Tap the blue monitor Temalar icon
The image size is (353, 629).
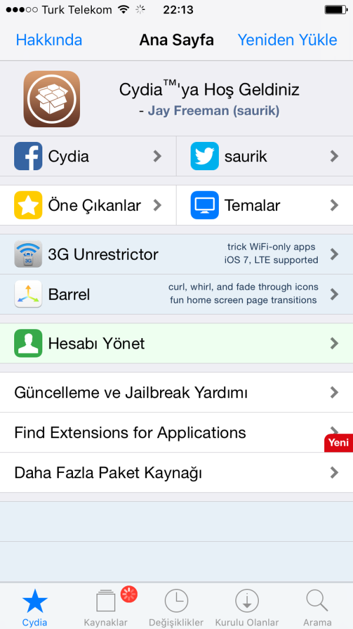click(x=205, y=206)
